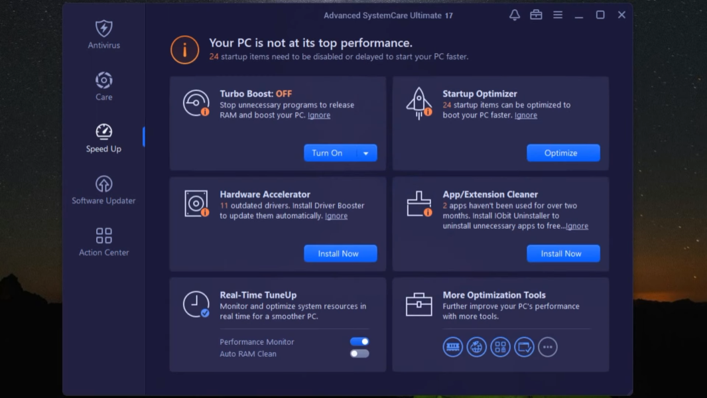The width and height of the screenshot is (707, 398).
Task: Launch the Internet Booster globe-rocket icon
Action: coord(476,347)
